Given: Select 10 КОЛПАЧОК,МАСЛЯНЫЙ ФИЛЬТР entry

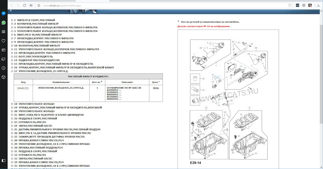Looking at the screenshot, I should click(37, 45).
